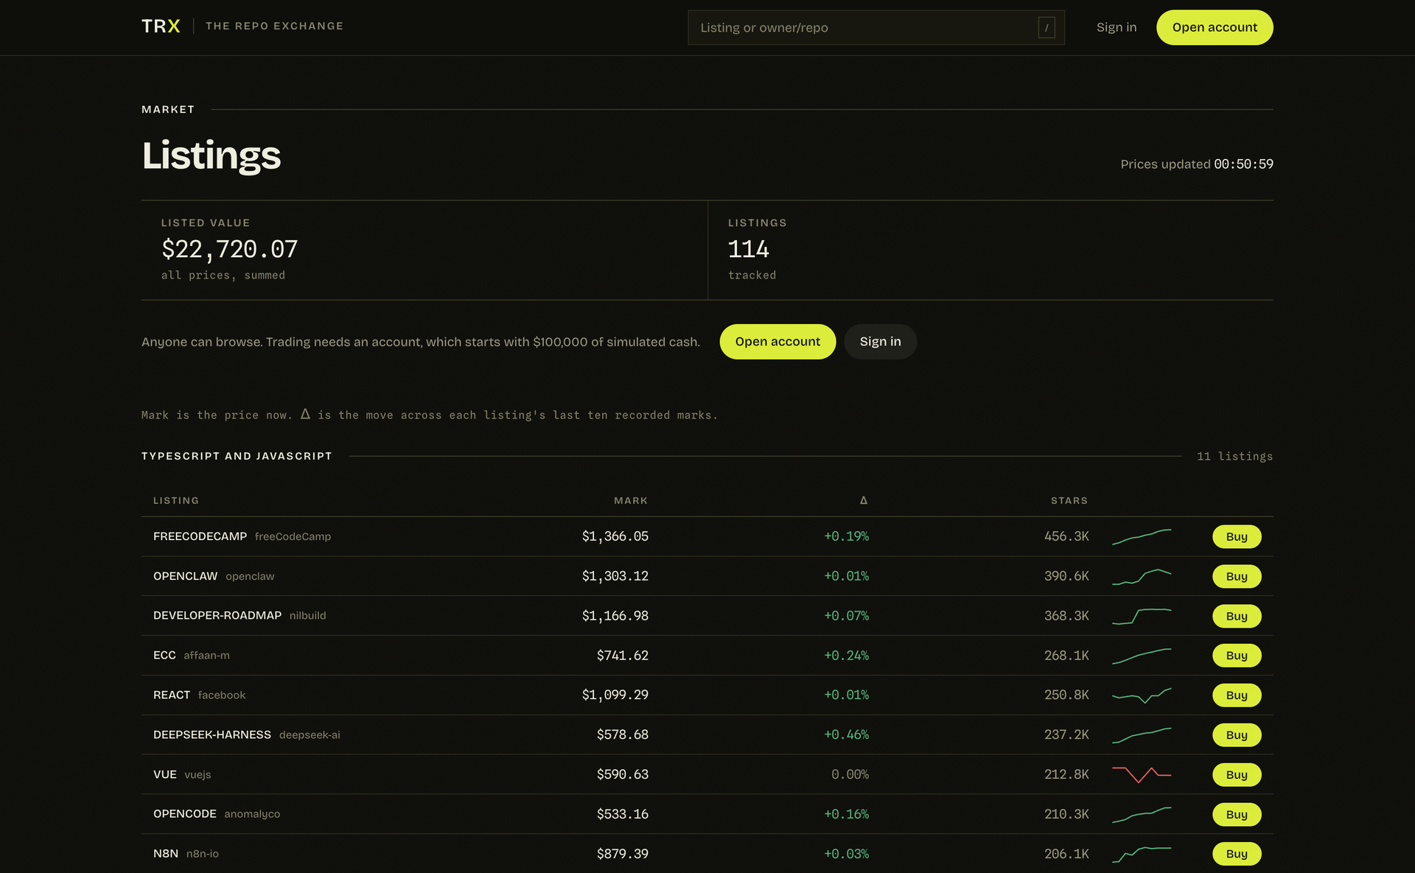1415x873 pixels.
Task: Click owner name nilbuild
Action: point(307,616)
